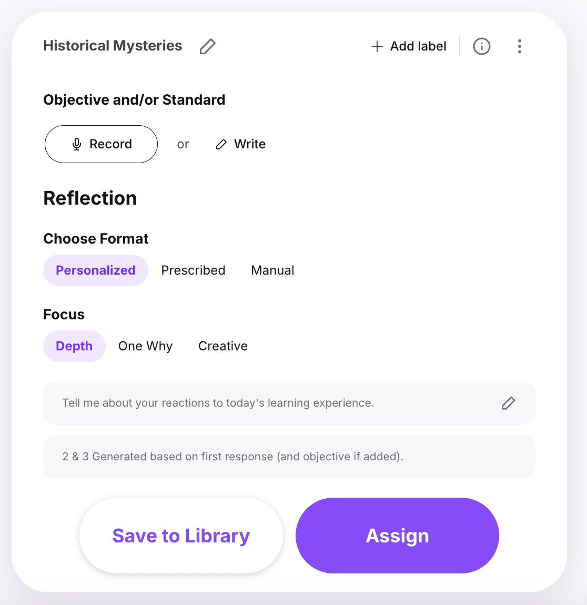The image size is (587, 605).
Task: Click the first reflection prompt field
Action: point(289,403)
